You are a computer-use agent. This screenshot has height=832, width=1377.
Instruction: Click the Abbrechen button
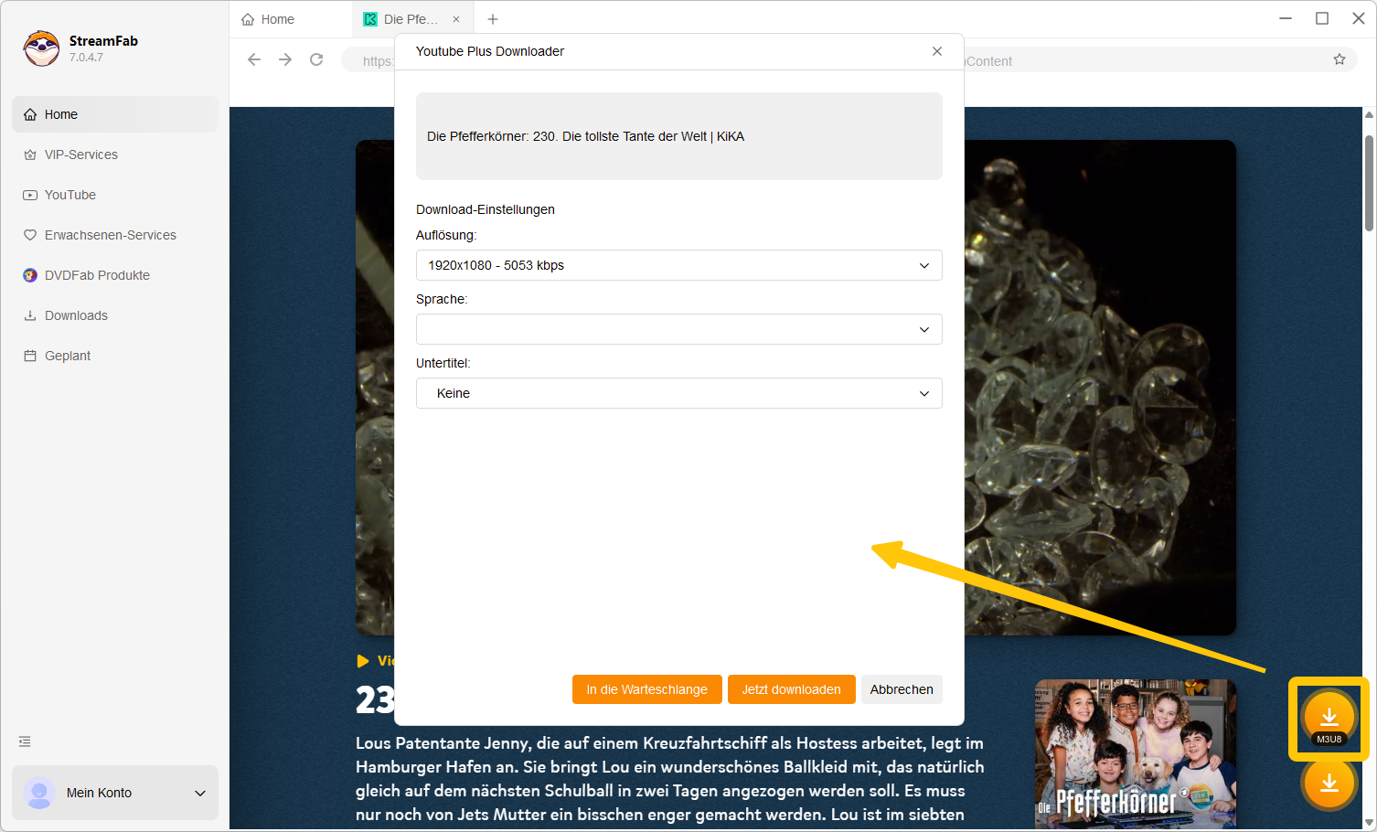902,689
